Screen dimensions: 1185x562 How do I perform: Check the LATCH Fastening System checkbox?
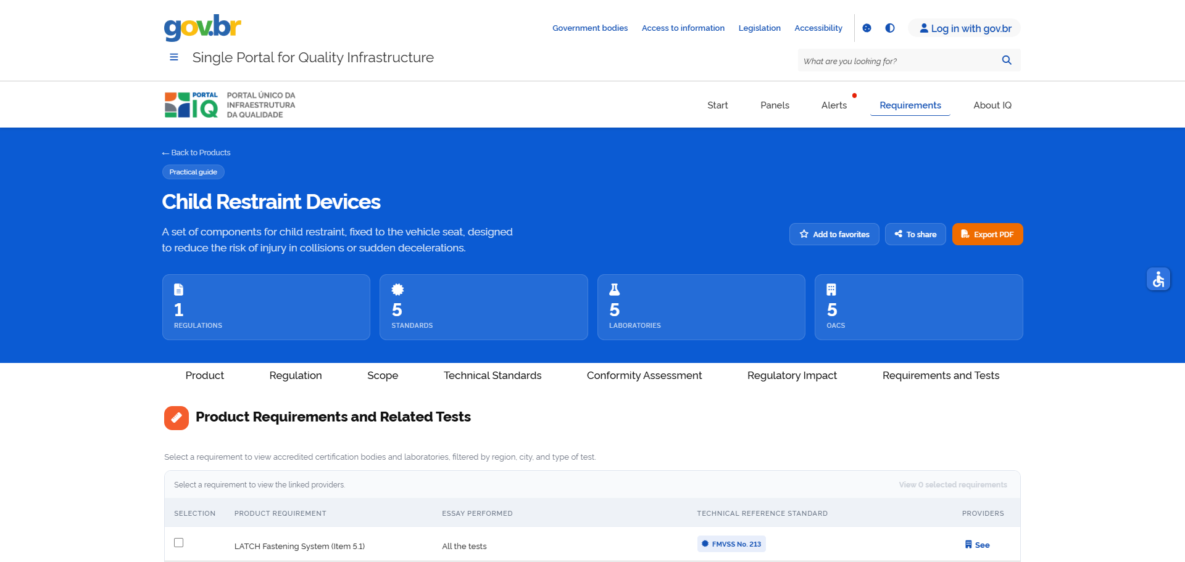pos(179,543)
